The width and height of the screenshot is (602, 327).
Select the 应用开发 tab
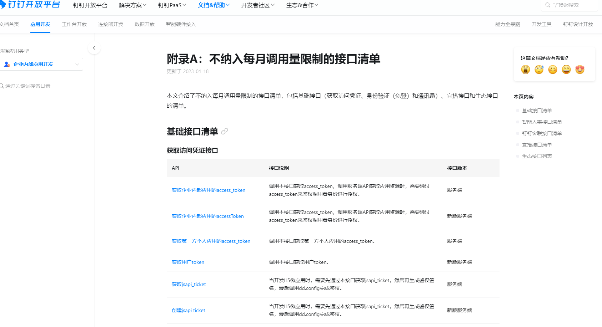pyautogui.click(x=40, y=24)
